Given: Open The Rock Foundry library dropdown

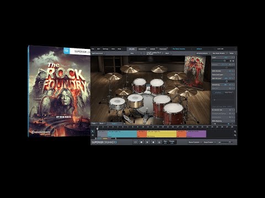Looking at the screenshot, I should [x=182, y=49].
